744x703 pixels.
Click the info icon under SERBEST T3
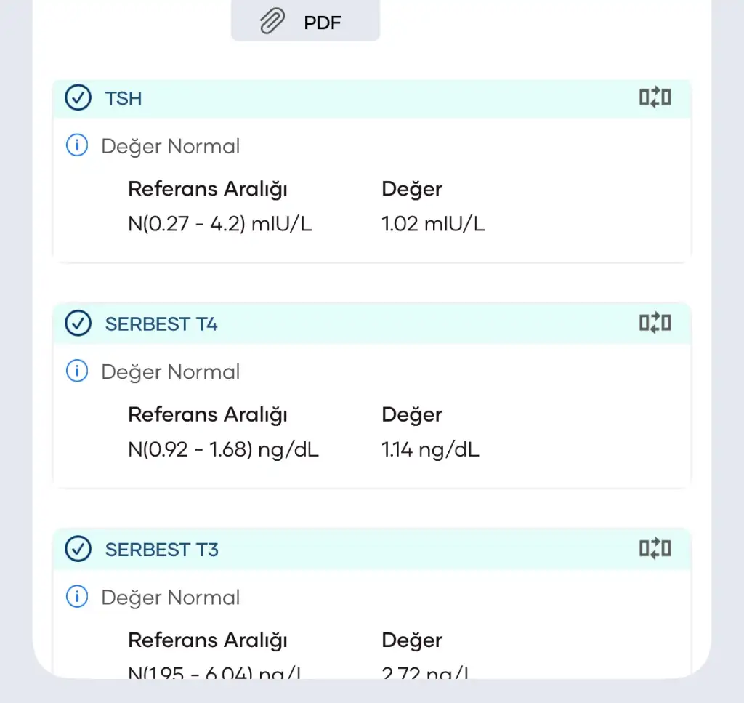(76, 598)
